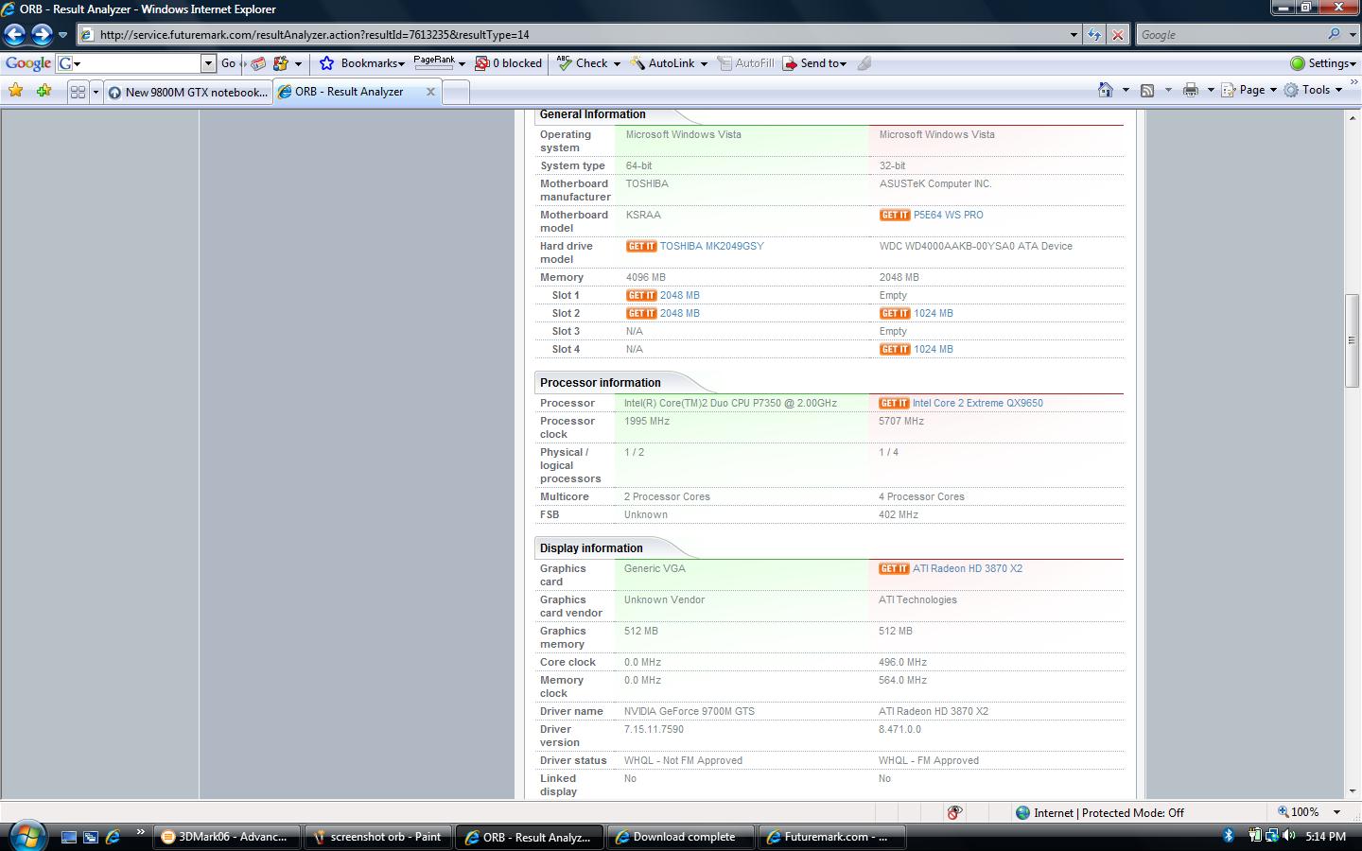Open the Favorites Center star icon
1362x851 pixels.
tap(16, 91)
